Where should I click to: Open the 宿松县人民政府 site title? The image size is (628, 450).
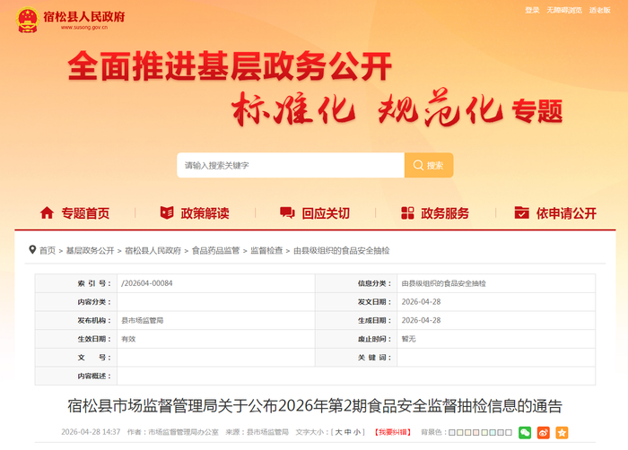pyautogui.click(x=84, y=17)
